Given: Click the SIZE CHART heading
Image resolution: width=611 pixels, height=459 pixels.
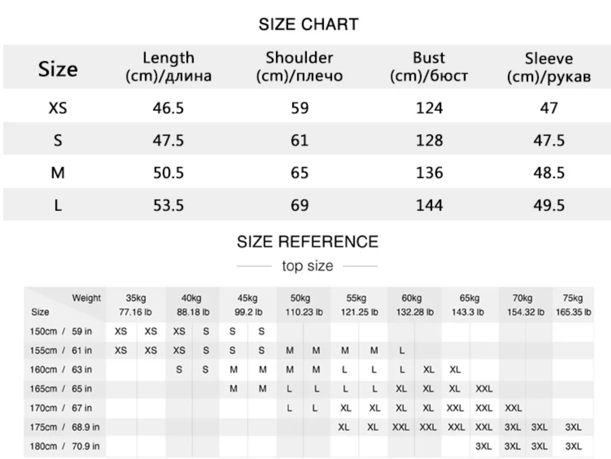Looking at the screenshot, I should pos(308,24).
